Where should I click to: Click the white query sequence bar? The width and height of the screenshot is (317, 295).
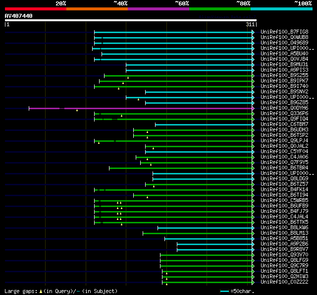tap(131, 20)
